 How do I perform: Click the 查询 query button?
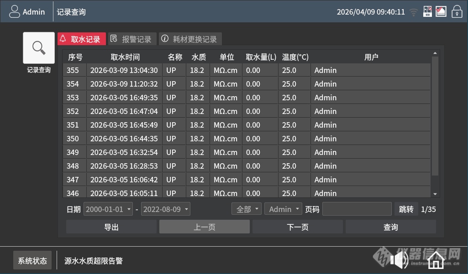tap(391, 227)
